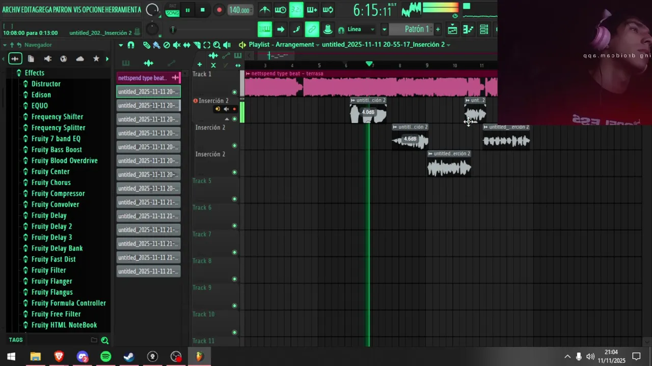Image resolution: width=652 pixels, height=366 pixels.
Task: Select the Slice tool in Playlist
Action: point(197,45)
